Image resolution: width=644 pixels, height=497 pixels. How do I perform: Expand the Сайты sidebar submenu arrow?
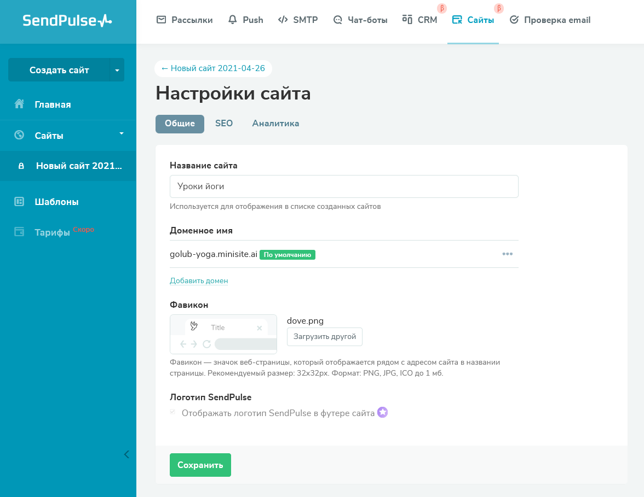coord(122,133)
